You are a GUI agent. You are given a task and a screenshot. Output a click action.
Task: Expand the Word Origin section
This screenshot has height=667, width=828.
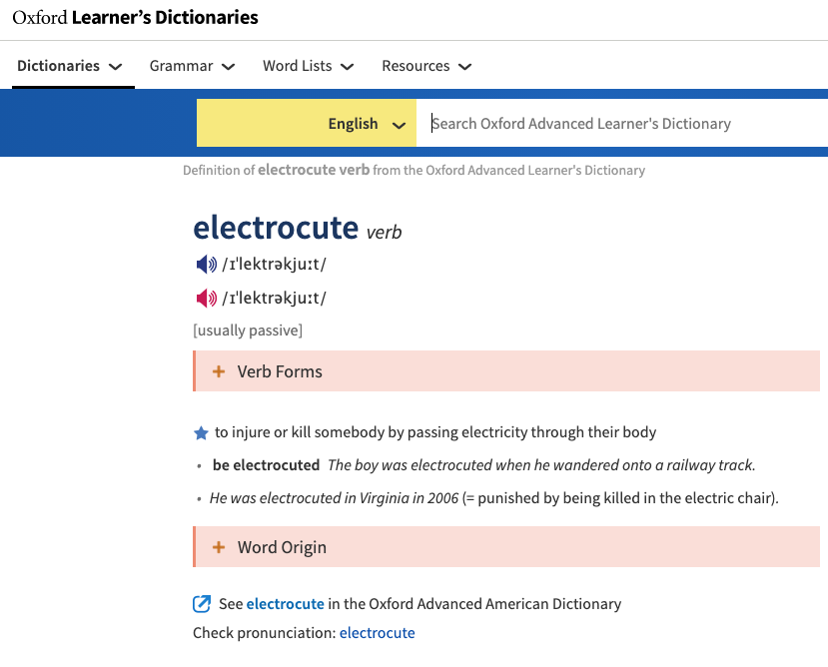pyautogui.click(x=506, y=546)
